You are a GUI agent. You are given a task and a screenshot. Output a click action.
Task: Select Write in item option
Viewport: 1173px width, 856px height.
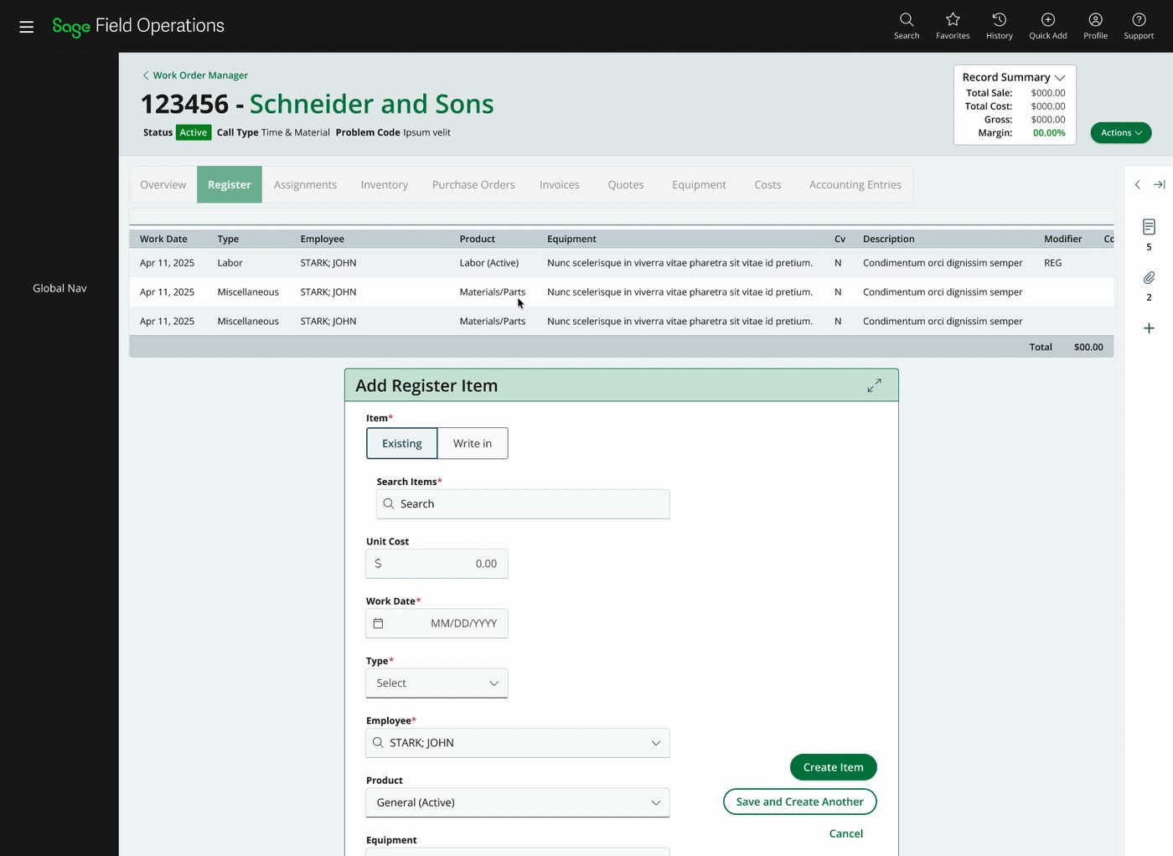pyautogui.click(x=473, y=443)
